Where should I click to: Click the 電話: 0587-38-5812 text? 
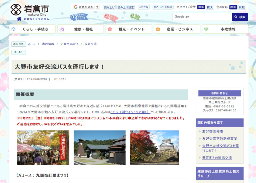[219, 106]
